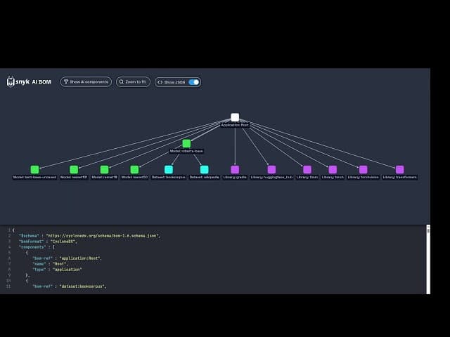Select the gradio library node
This screenshot has height=337, width=450.
[x=235, y=169]
